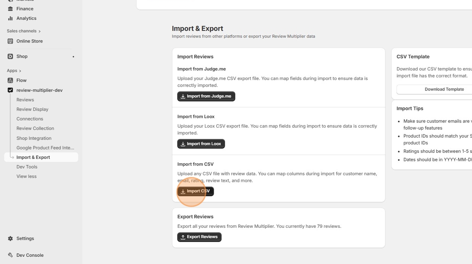Click the Shop notification dot
This screenshot has width=472, height=264.
73,57
